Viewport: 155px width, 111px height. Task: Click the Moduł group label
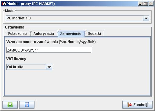click(10, 11)
